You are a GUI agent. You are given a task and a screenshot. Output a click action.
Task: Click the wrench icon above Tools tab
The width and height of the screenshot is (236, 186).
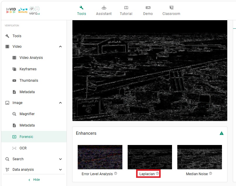[81, 8]
